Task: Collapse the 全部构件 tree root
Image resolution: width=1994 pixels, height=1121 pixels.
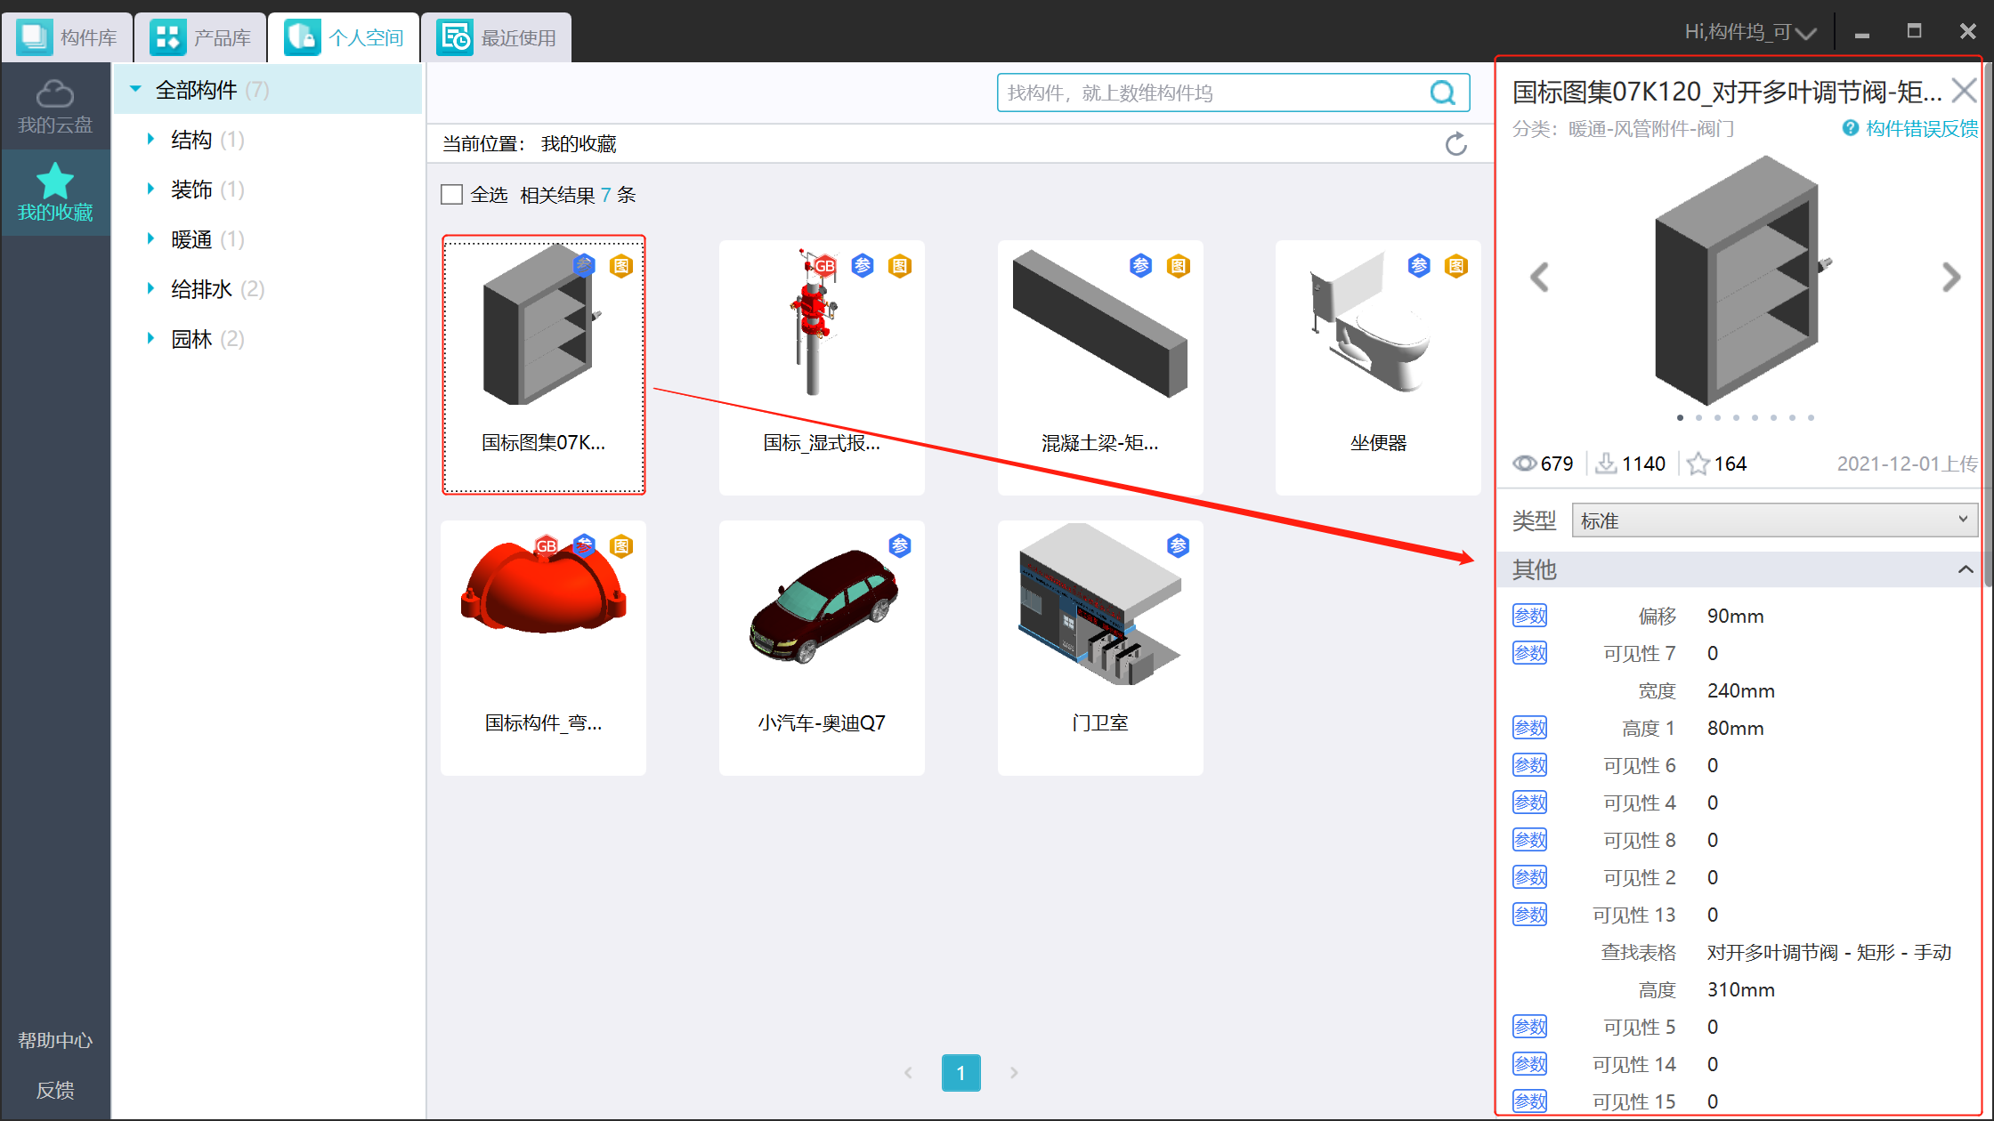Action: [135, 89]
